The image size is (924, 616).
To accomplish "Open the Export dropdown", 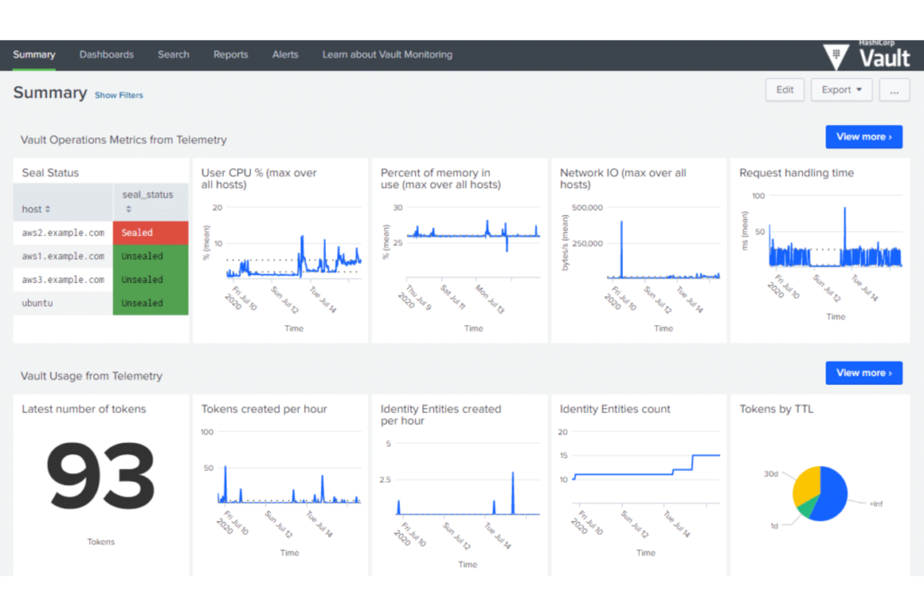I will coord(840,89).
